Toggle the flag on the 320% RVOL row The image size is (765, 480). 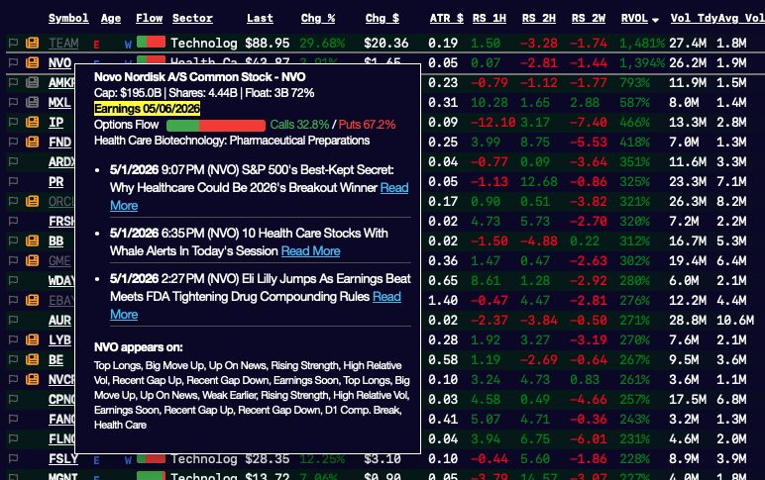point(13,222)
